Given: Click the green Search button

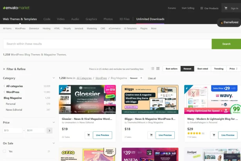Looking at the screenshot, I should click(x=226, y=44).
